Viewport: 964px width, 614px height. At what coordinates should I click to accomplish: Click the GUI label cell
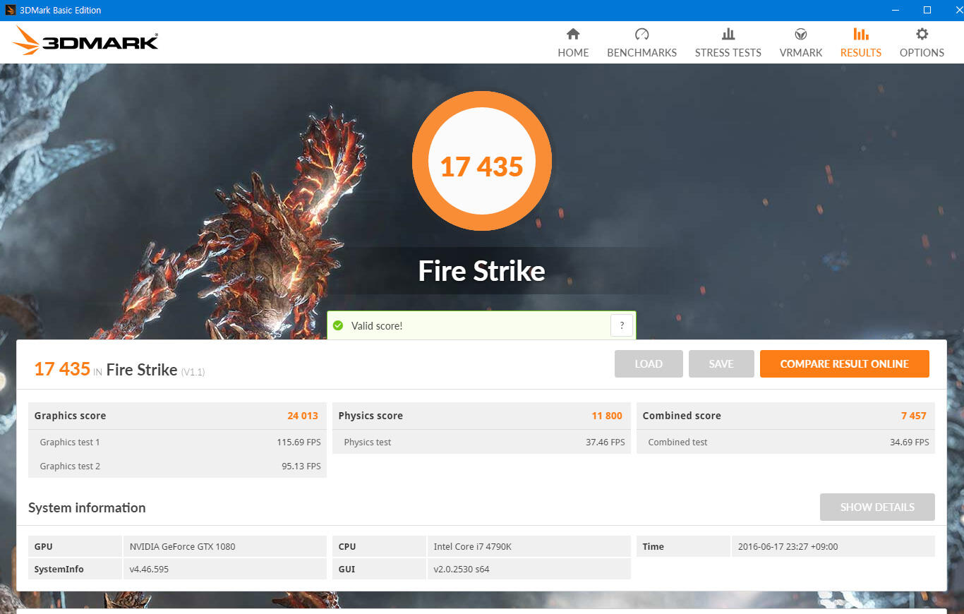380,569
